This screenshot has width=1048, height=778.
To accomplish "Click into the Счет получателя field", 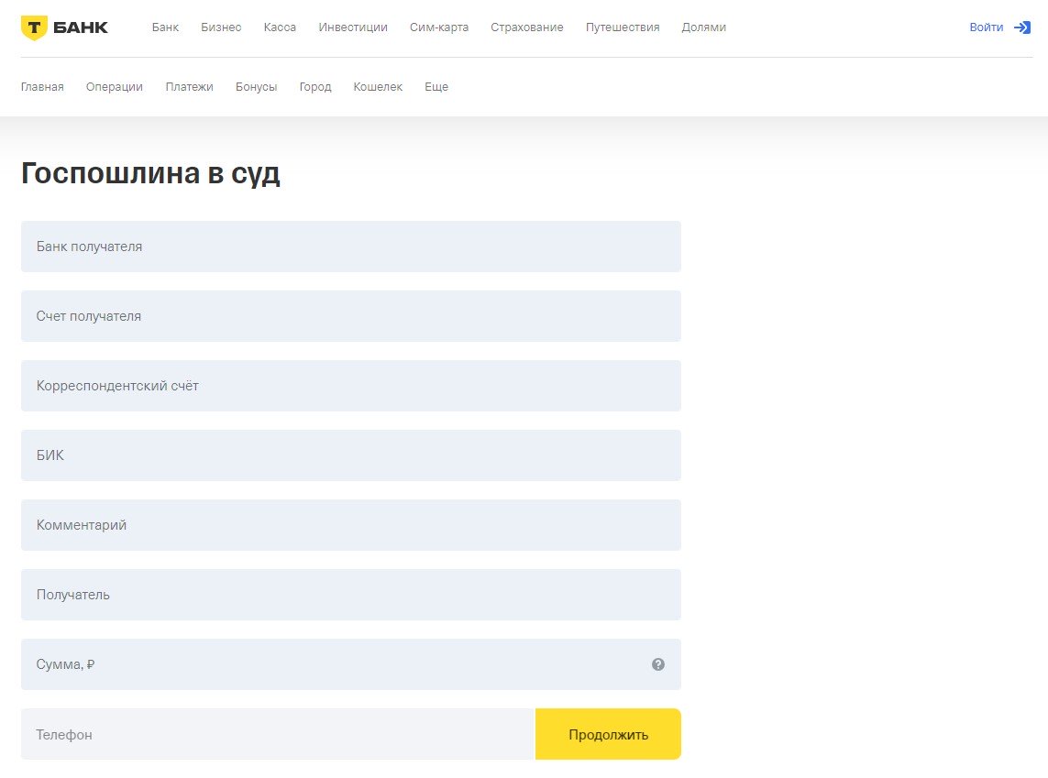I will [x=350, y=316].
